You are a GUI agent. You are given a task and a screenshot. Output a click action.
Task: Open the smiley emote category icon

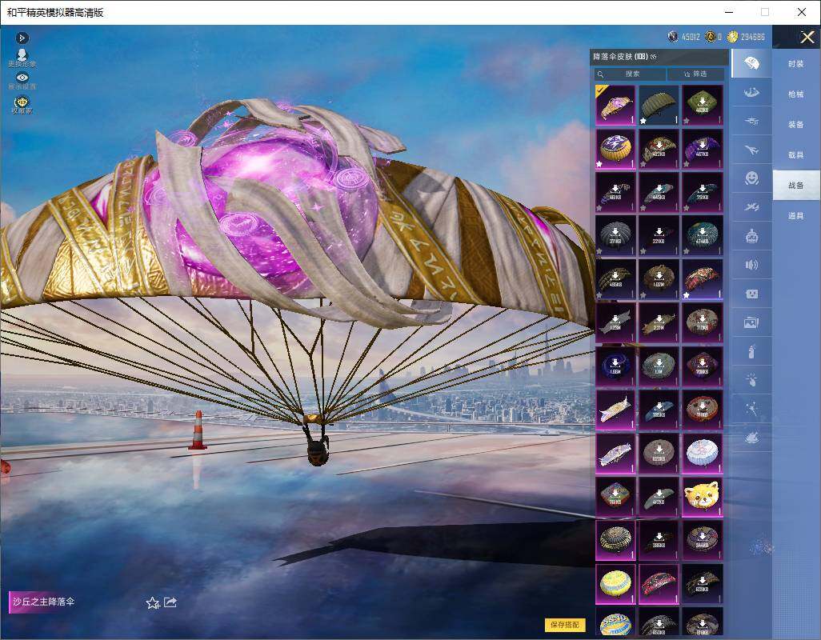click(751, 178)
